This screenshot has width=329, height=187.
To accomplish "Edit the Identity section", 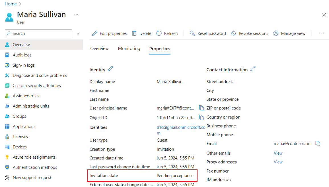I will (110, 69).
